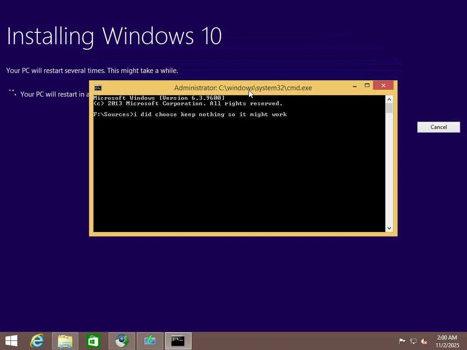Open the Action Center flag icon
The height and width of the screenshot is (350, 467).
pos(402,341)
